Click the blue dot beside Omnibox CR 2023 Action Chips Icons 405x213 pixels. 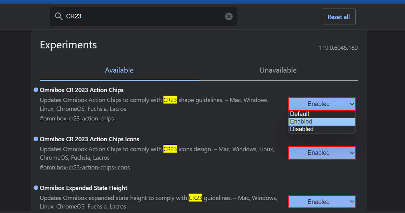pos(35,139)
